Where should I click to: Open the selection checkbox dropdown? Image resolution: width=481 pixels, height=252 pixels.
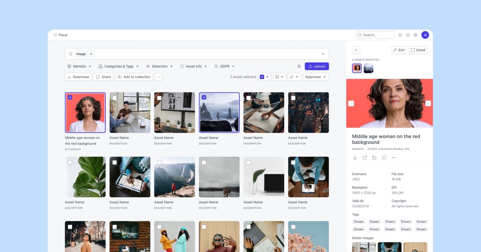[265, 77]
